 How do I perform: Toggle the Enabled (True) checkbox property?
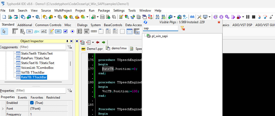point(32,103)
